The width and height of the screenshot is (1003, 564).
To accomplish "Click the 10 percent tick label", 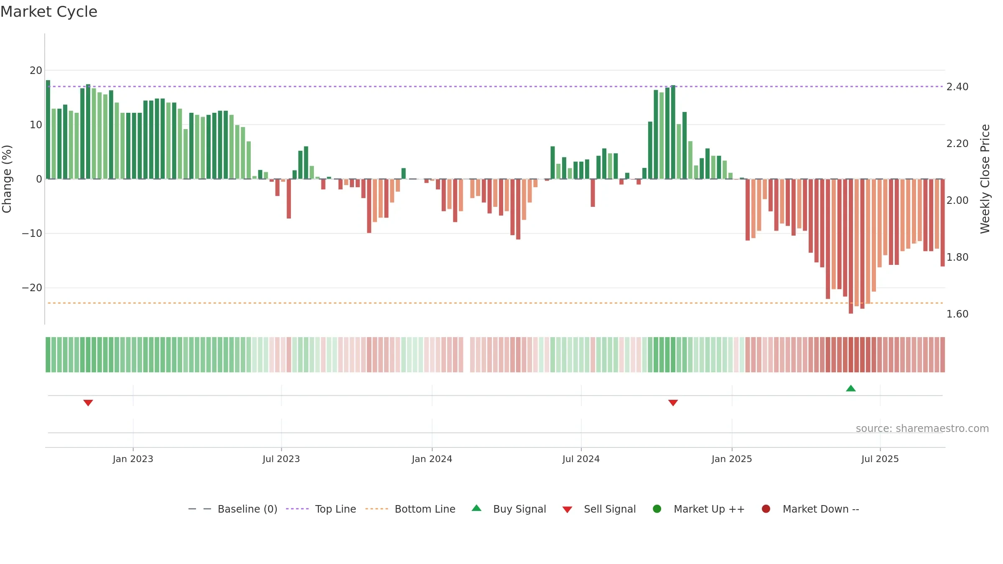I will coord(36,125).
